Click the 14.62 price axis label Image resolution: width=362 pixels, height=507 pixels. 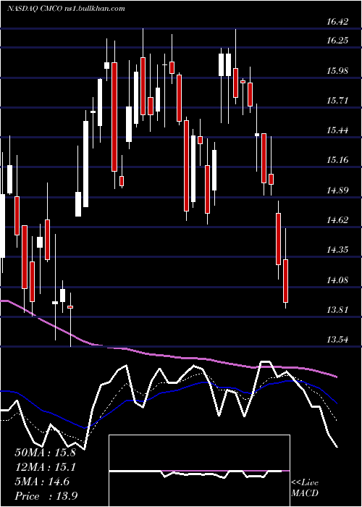(337, 220)
